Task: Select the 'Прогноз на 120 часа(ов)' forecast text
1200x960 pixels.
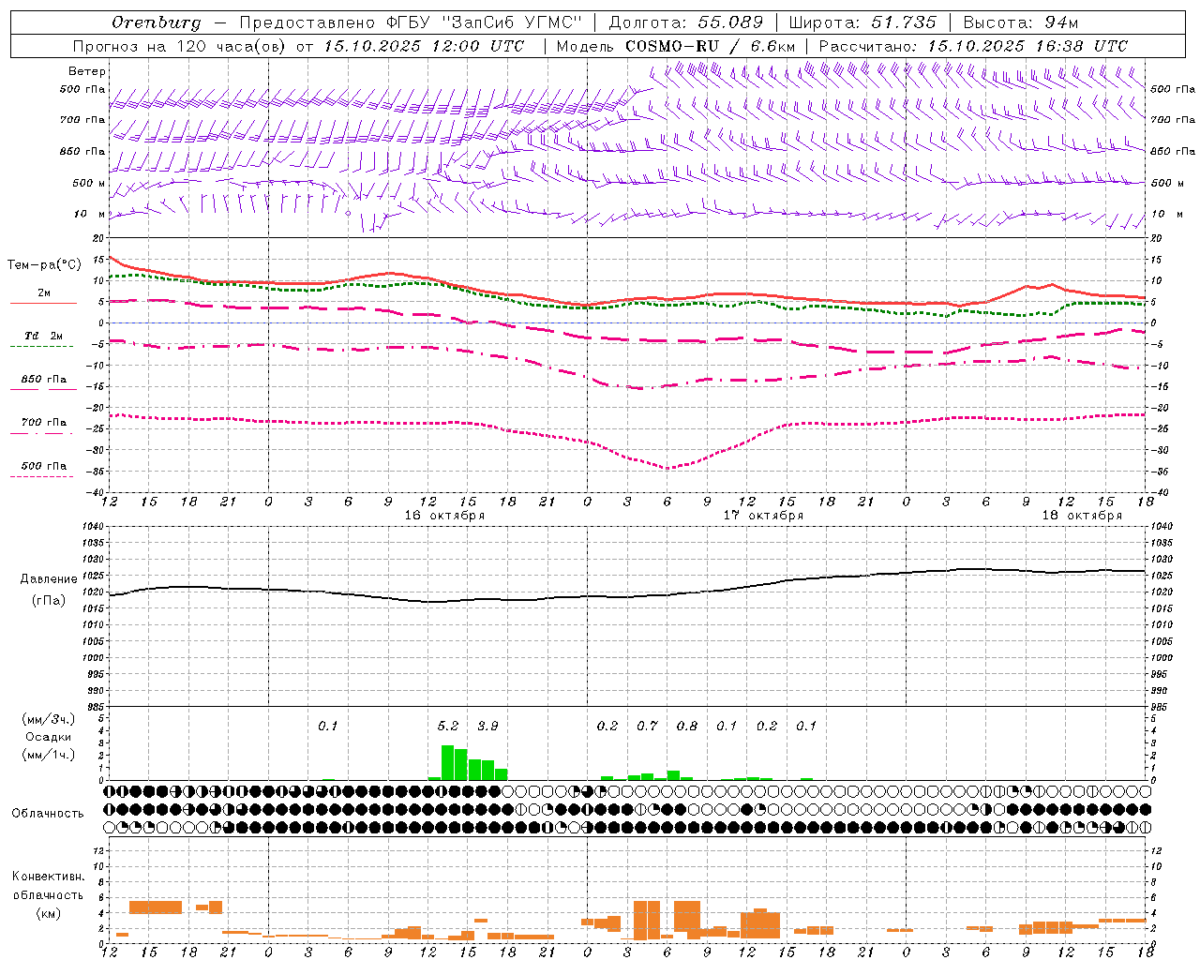Action: click(x=180, y=46)
